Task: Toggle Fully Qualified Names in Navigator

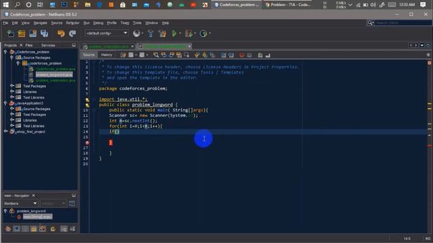Action: click(x=53, y=229)
